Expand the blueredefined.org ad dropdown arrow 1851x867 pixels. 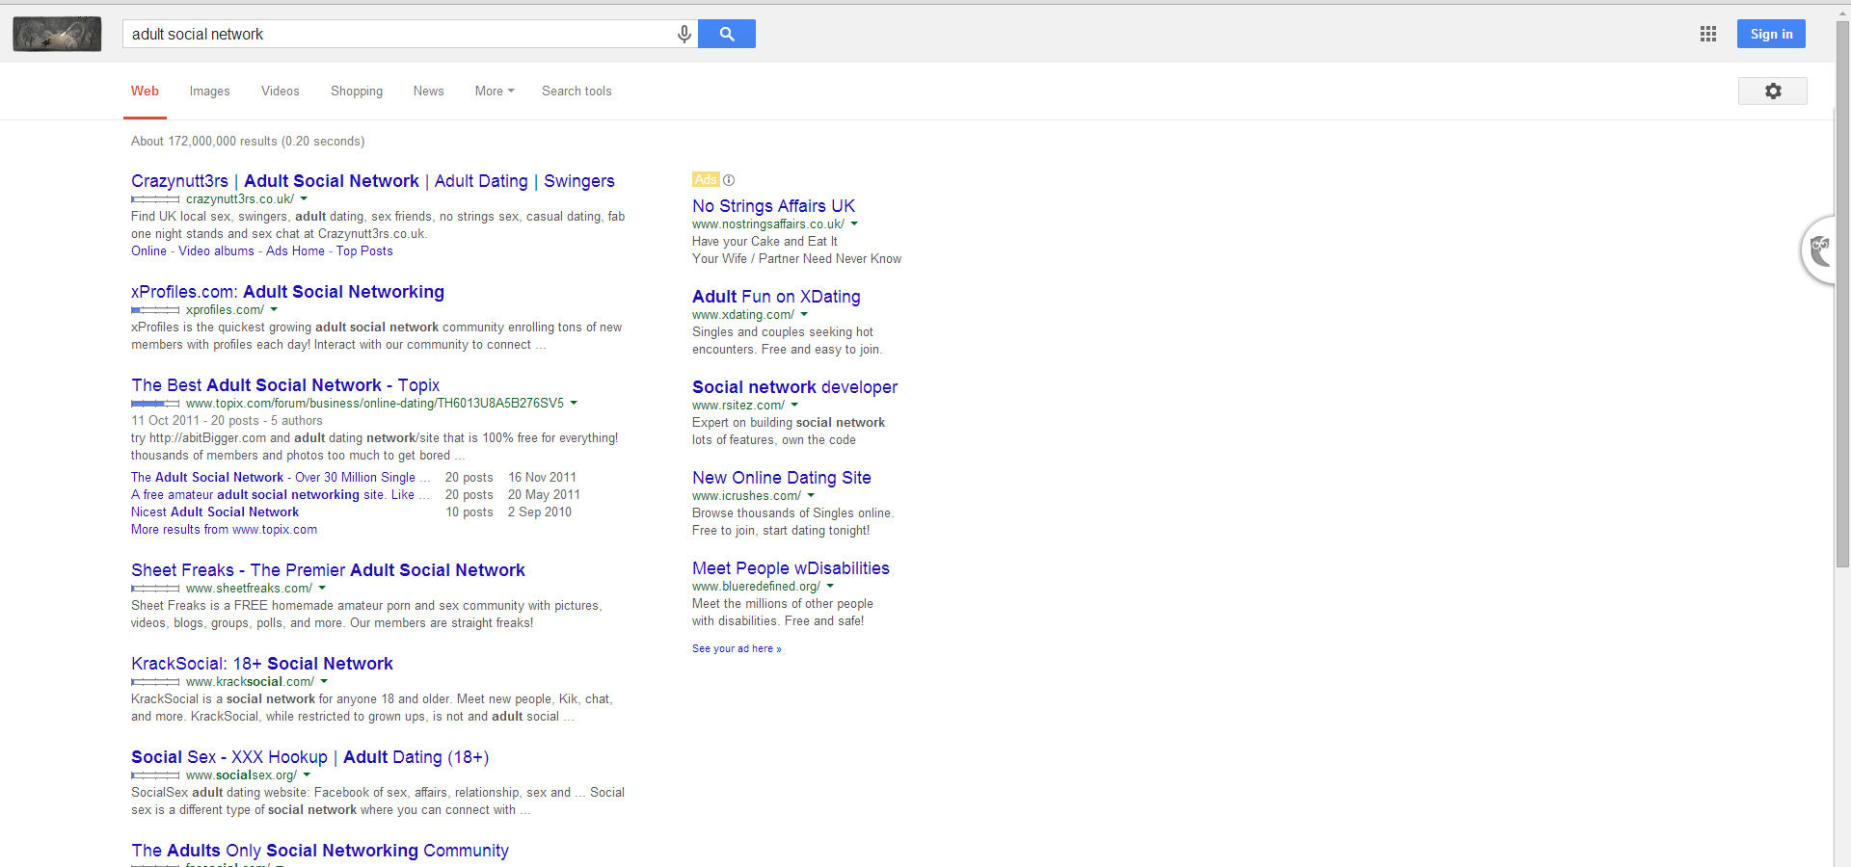830,587
